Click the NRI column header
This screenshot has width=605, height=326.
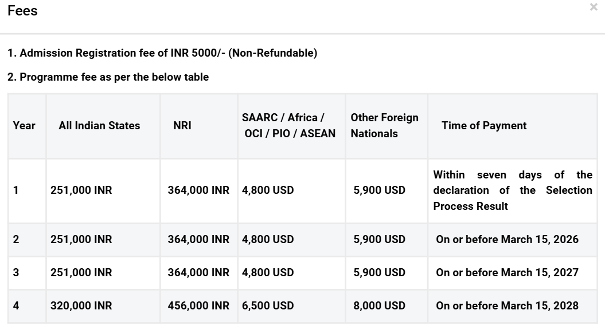point(182,126)
